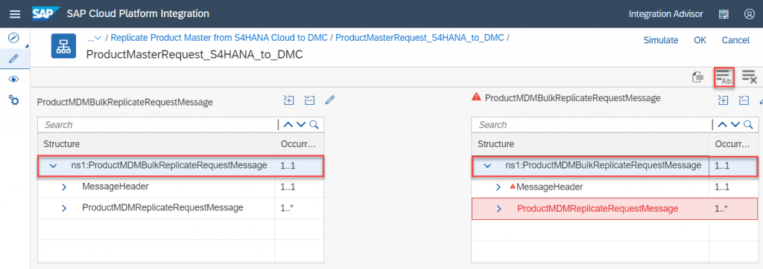Click 1..* occurrence in target table

pos(721,209)
